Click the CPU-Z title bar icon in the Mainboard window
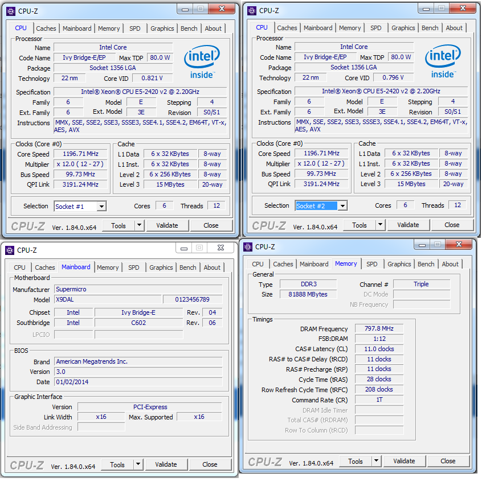Screen dimensions: 490x490 [9, 250]
